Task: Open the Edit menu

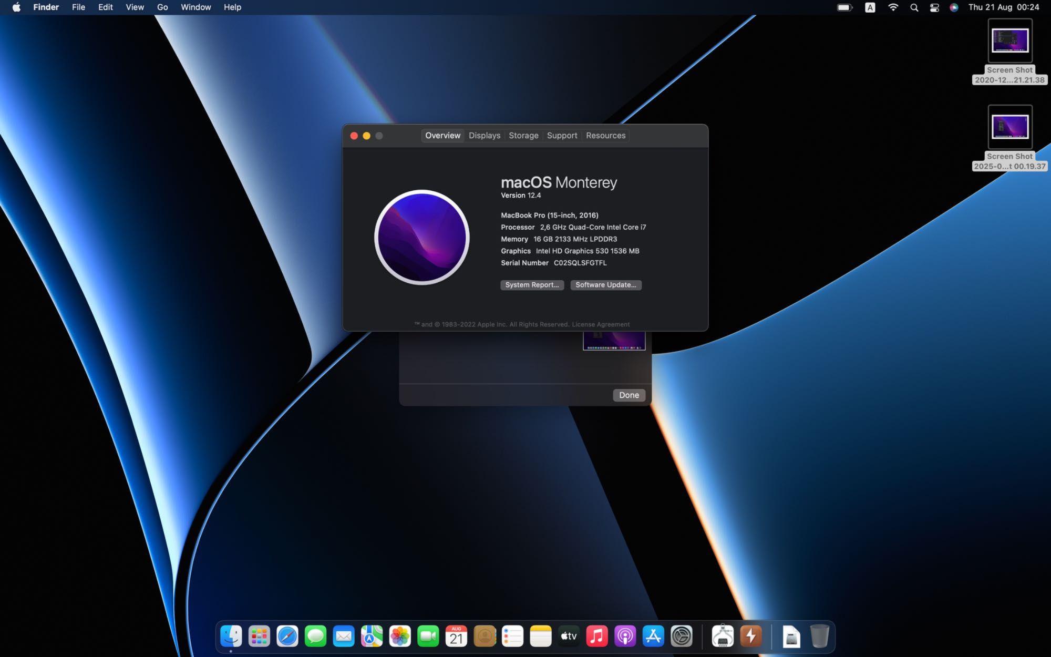Action: coord(106,7)
